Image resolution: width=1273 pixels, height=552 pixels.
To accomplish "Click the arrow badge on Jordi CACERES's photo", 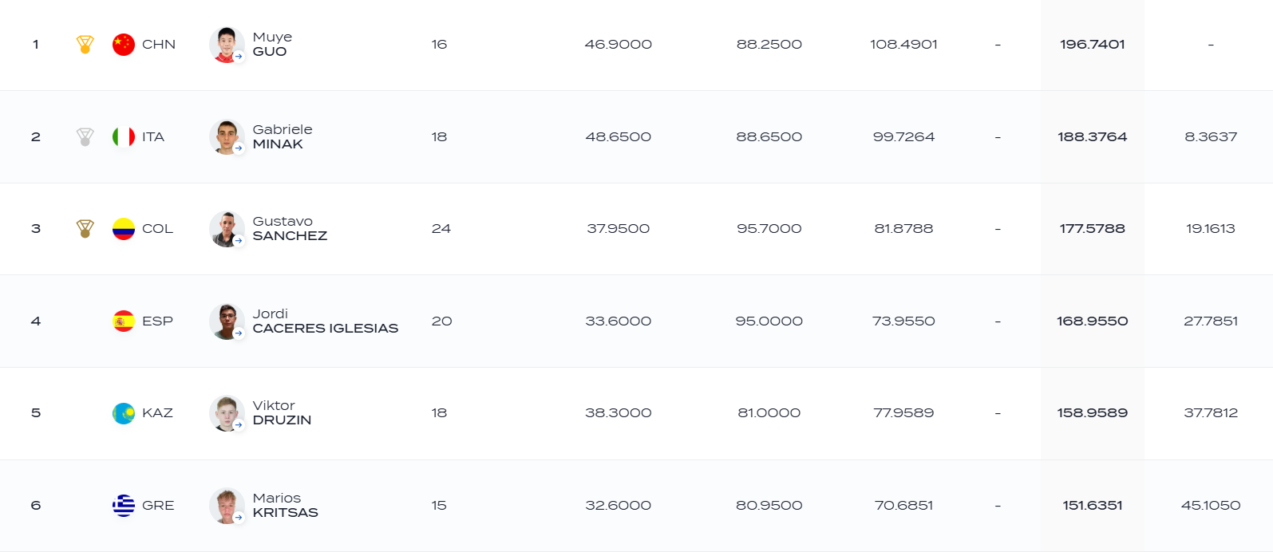I will click(x=239, y=333).
